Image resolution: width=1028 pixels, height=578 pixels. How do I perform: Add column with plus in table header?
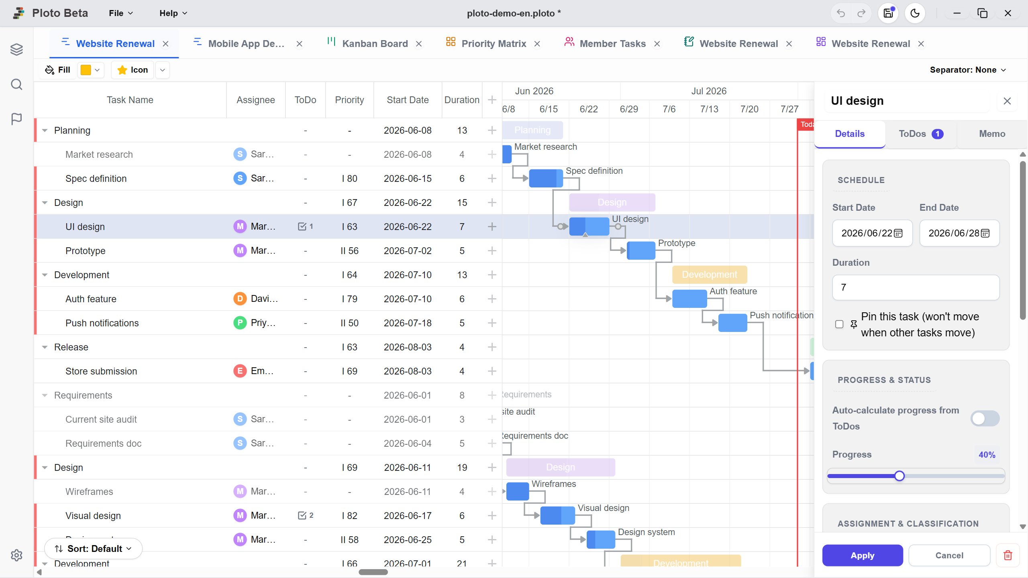pyautogui.click(x=492, y=100)
